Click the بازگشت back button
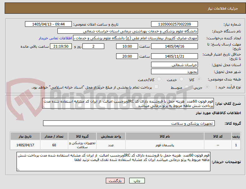 pyautogui.click(x=115, y=181)
